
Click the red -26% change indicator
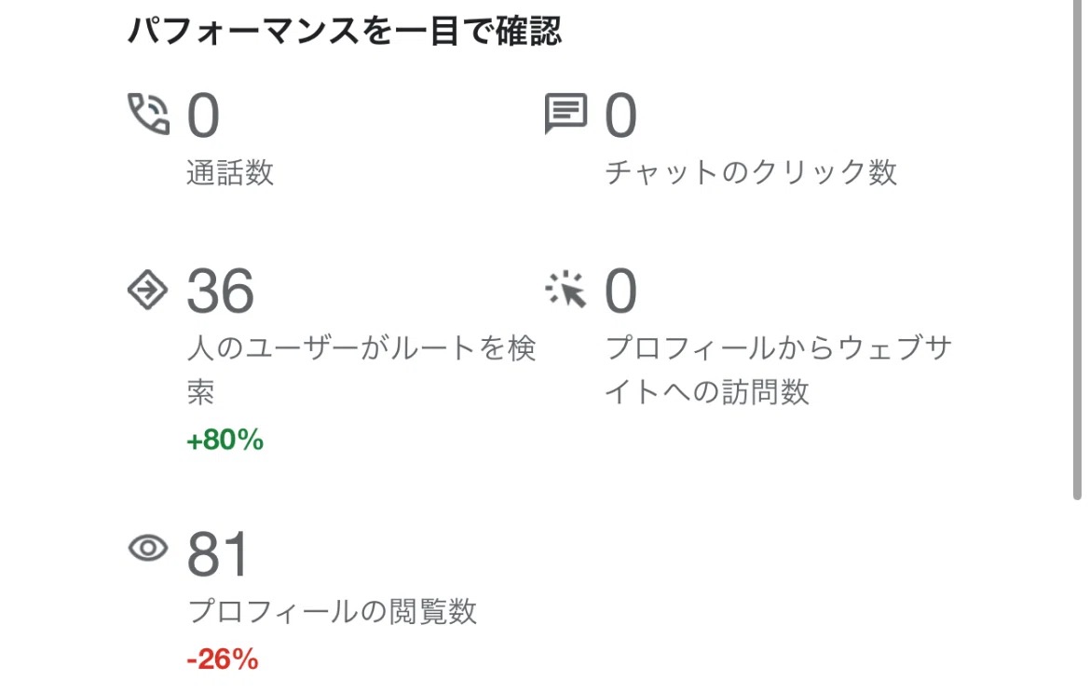coord(222,660)
